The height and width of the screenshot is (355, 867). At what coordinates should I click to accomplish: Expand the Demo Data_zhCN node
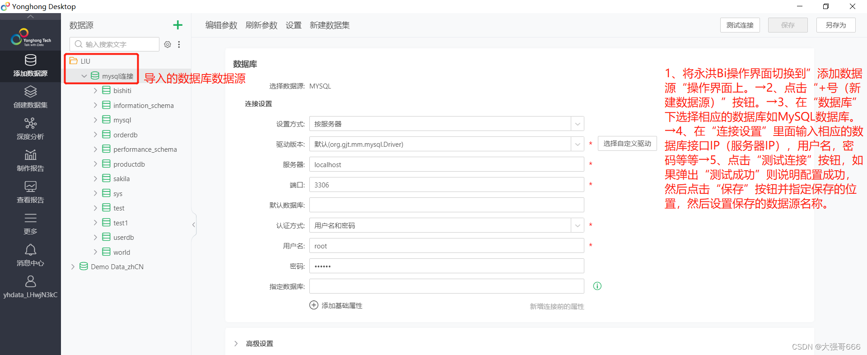pyautogui.click(x=73, y=266)
